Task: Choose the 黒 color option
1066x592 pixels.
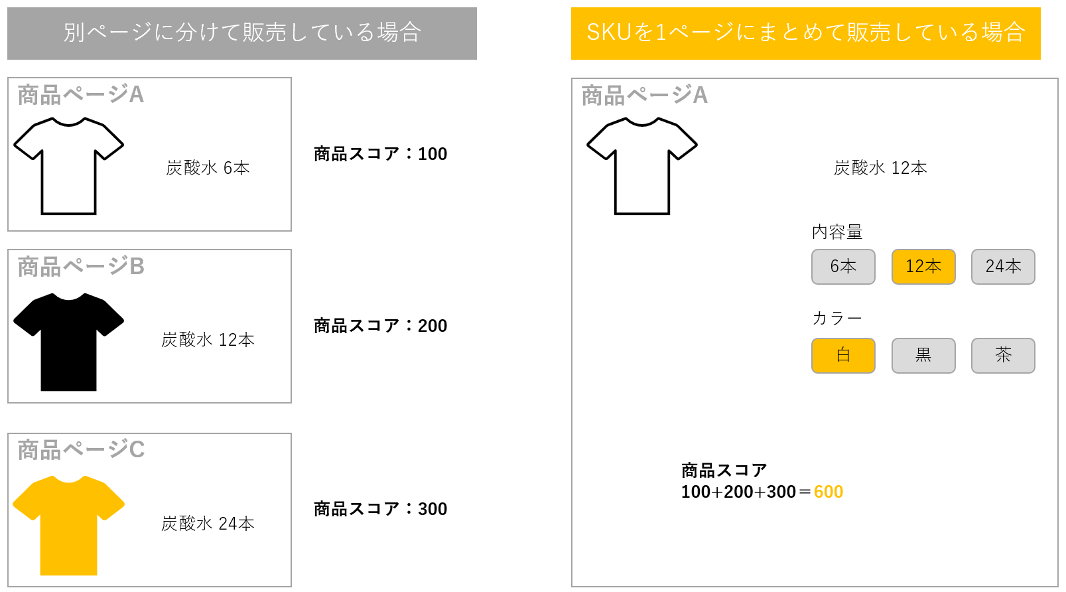Action: point(923,356)
